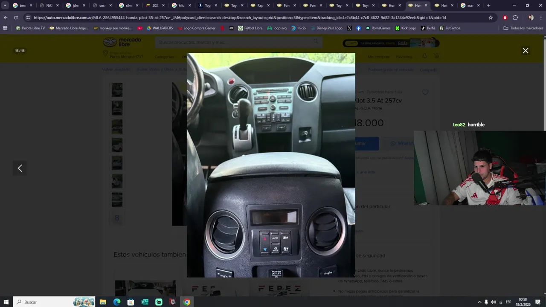
Task: Open the Disney Plus Logo bookmark
Action: pos(326,28)
